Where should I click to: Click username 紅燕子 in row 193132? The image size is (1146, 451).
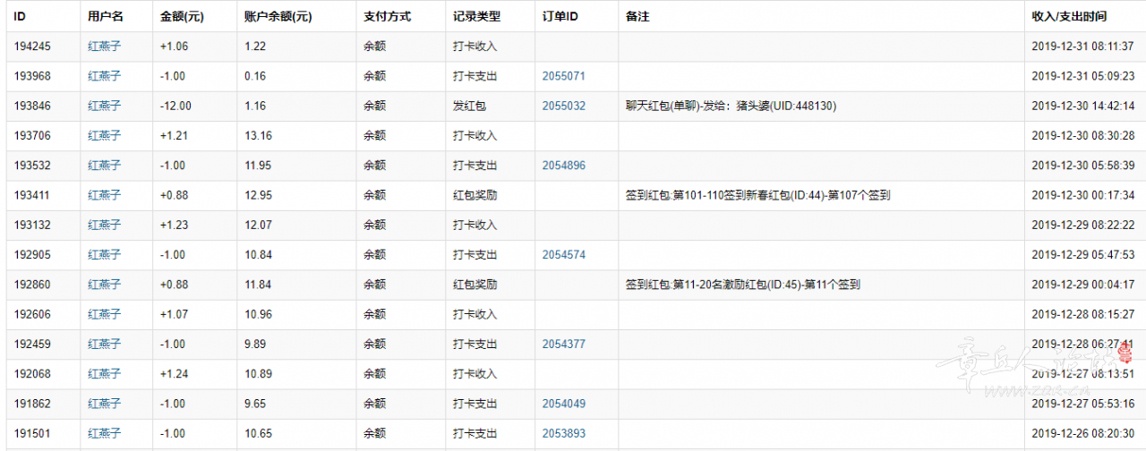tap(104, 225)
